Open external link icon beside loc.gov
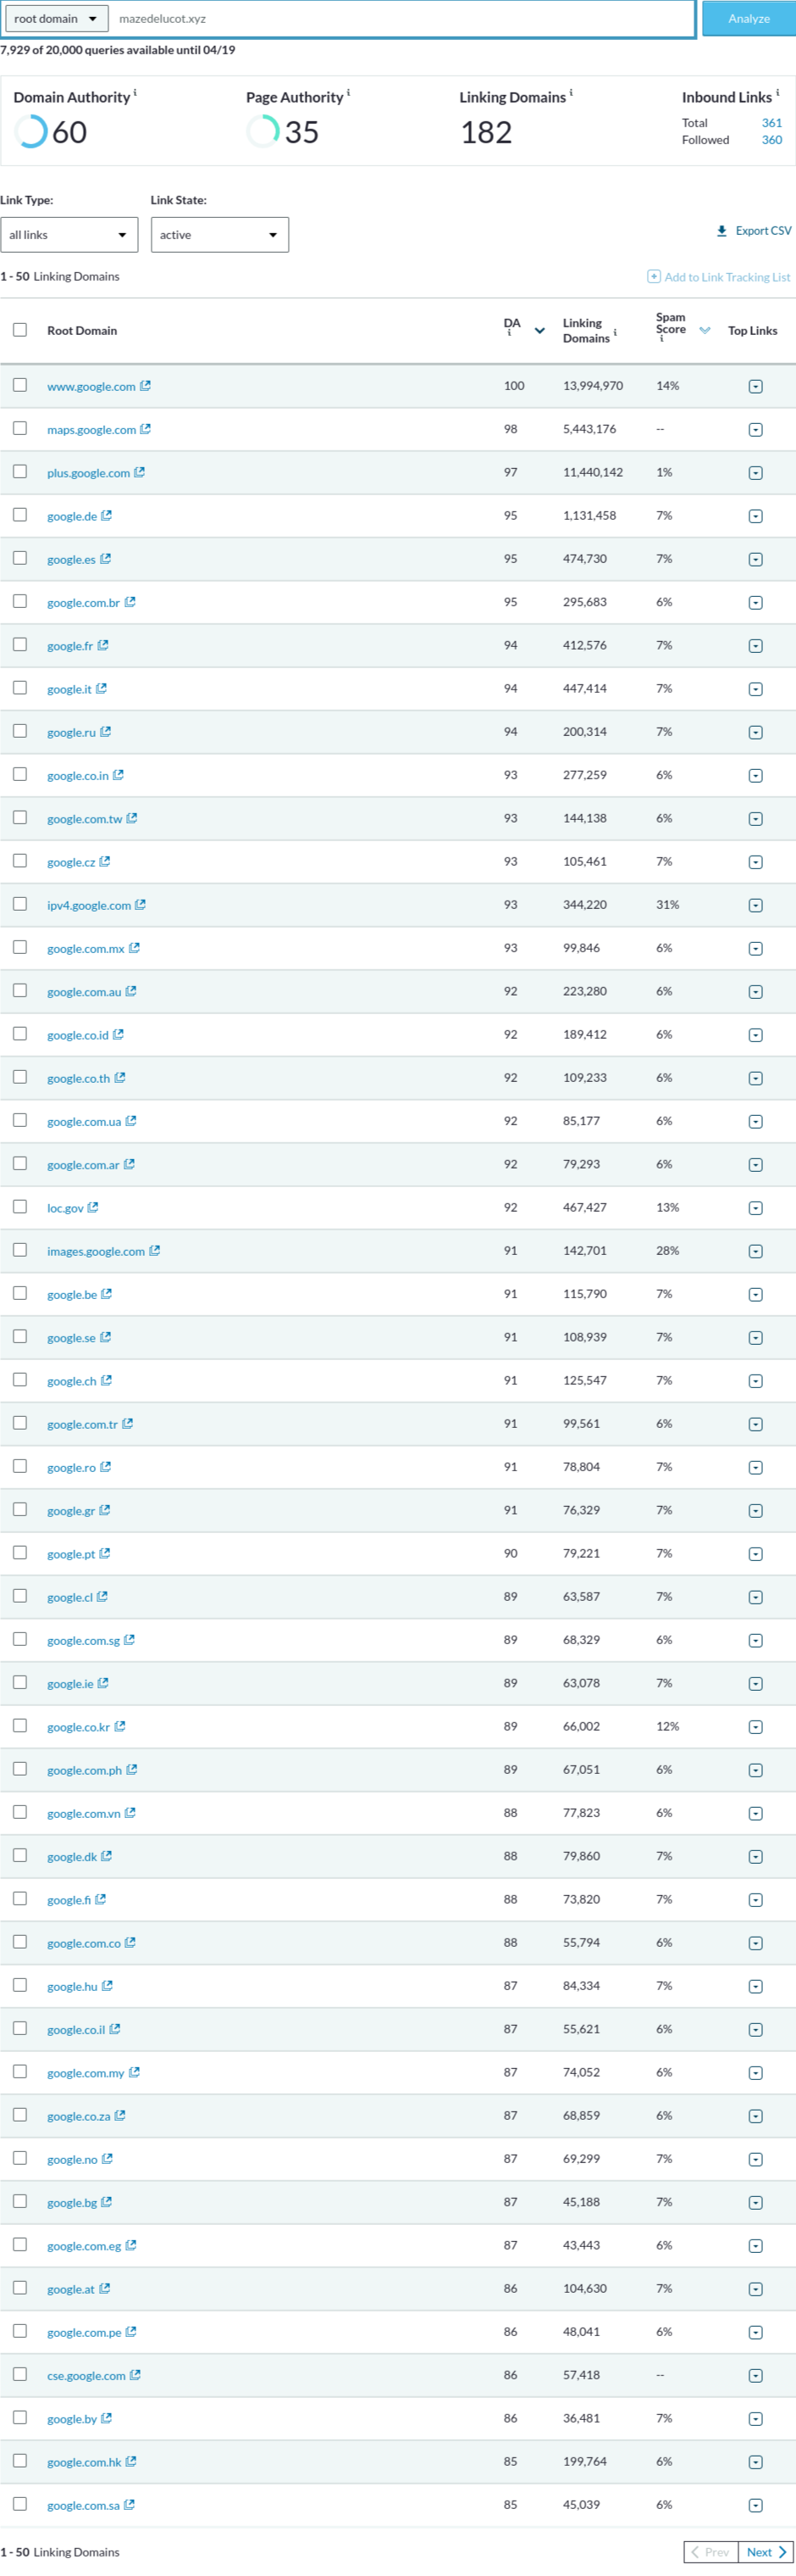Image resolution: width=796 pixels, height=2576 pixels. click(x=93, y=1207)
